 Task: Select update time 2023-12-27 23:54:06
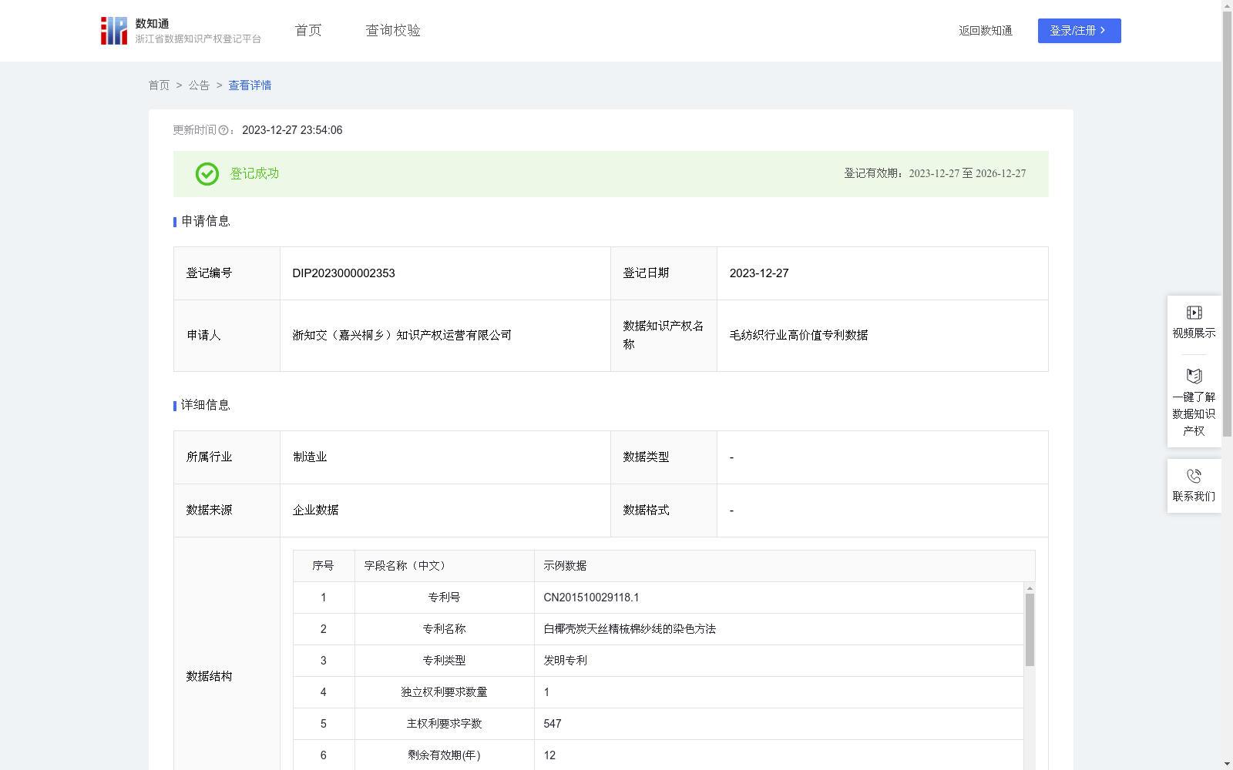[292, 130]
